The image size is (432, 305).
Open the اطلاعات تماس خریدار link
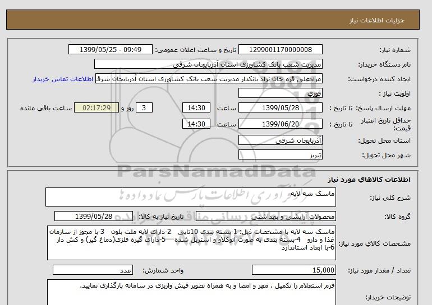63,79
